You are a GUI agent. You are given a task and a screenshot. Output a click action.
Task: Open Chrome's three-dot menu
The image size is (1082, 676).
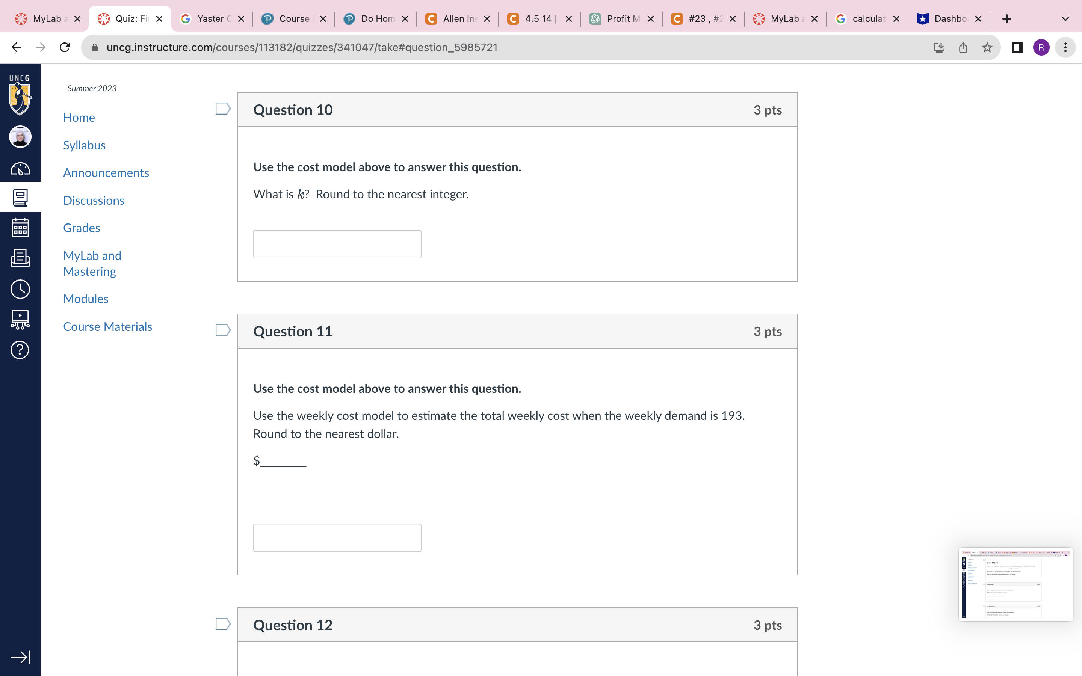point(1065,47)
